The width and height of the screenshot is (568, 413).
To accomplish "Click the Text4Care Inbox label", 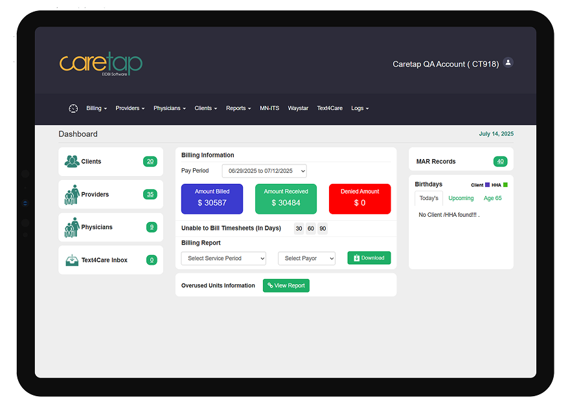I will coord(104,260).
